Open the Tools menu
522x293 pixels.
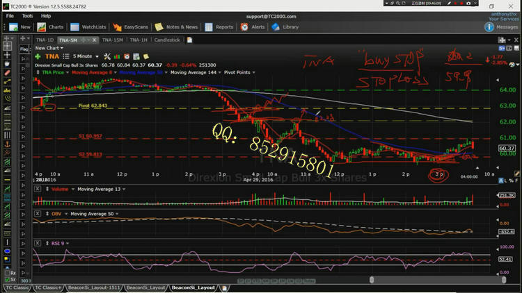coord(27,15)
